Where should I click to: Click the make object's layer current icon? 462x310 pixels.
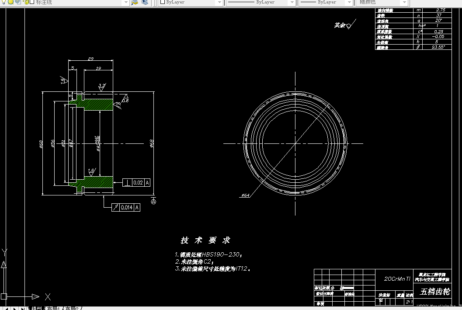click(x=135, y=2)
